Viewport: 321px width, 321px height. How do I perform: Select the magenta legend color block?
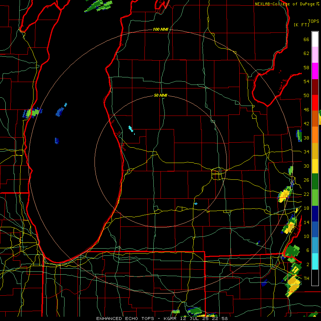click(x=315, y=71)
